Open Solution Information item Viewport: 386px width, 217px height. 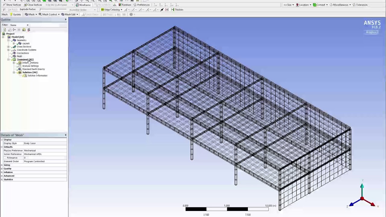[x=37, y=76]
